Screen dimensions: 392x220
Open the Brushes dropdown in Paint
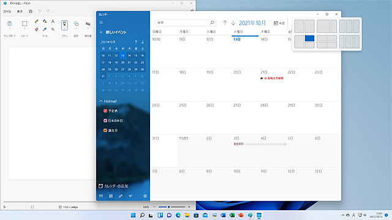[64, 29]
